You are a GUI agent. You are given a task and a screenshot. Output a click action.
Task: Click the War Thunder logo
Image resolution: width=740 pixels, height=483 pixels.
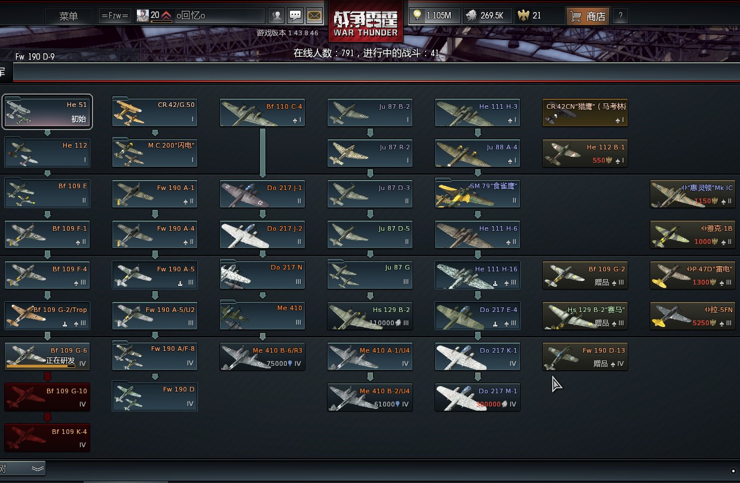coord(366,22)
